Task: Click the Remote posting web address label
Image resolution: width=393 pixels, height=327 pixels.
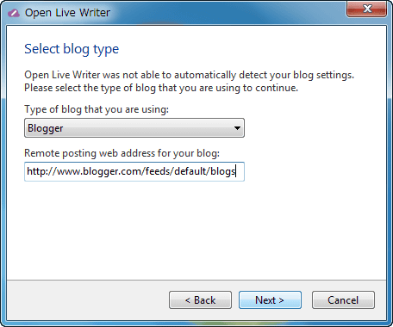Action: point(122,153)
